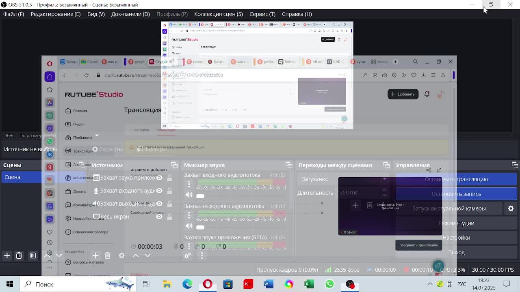
Task: Open OBS Настройки button
Action: tap(456, 238)
